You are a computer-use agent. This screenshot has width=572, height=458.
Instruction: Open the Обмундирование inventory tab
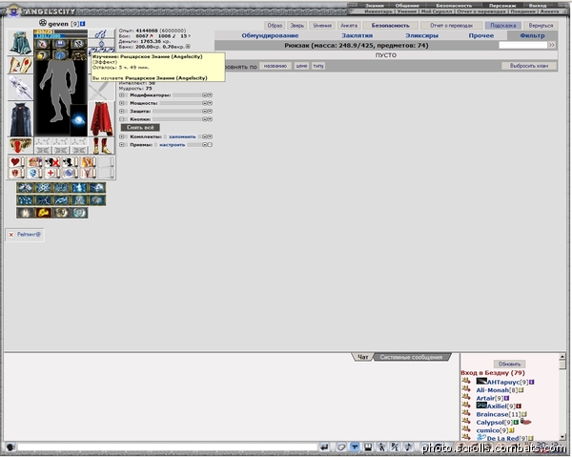click(x=270, y=35)
